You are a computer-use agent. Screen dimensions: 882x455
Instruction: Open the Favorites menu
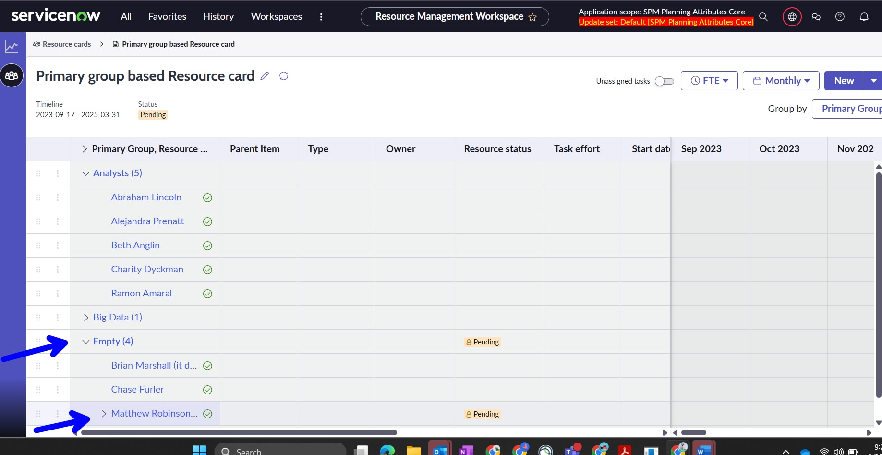pos(167,16)
